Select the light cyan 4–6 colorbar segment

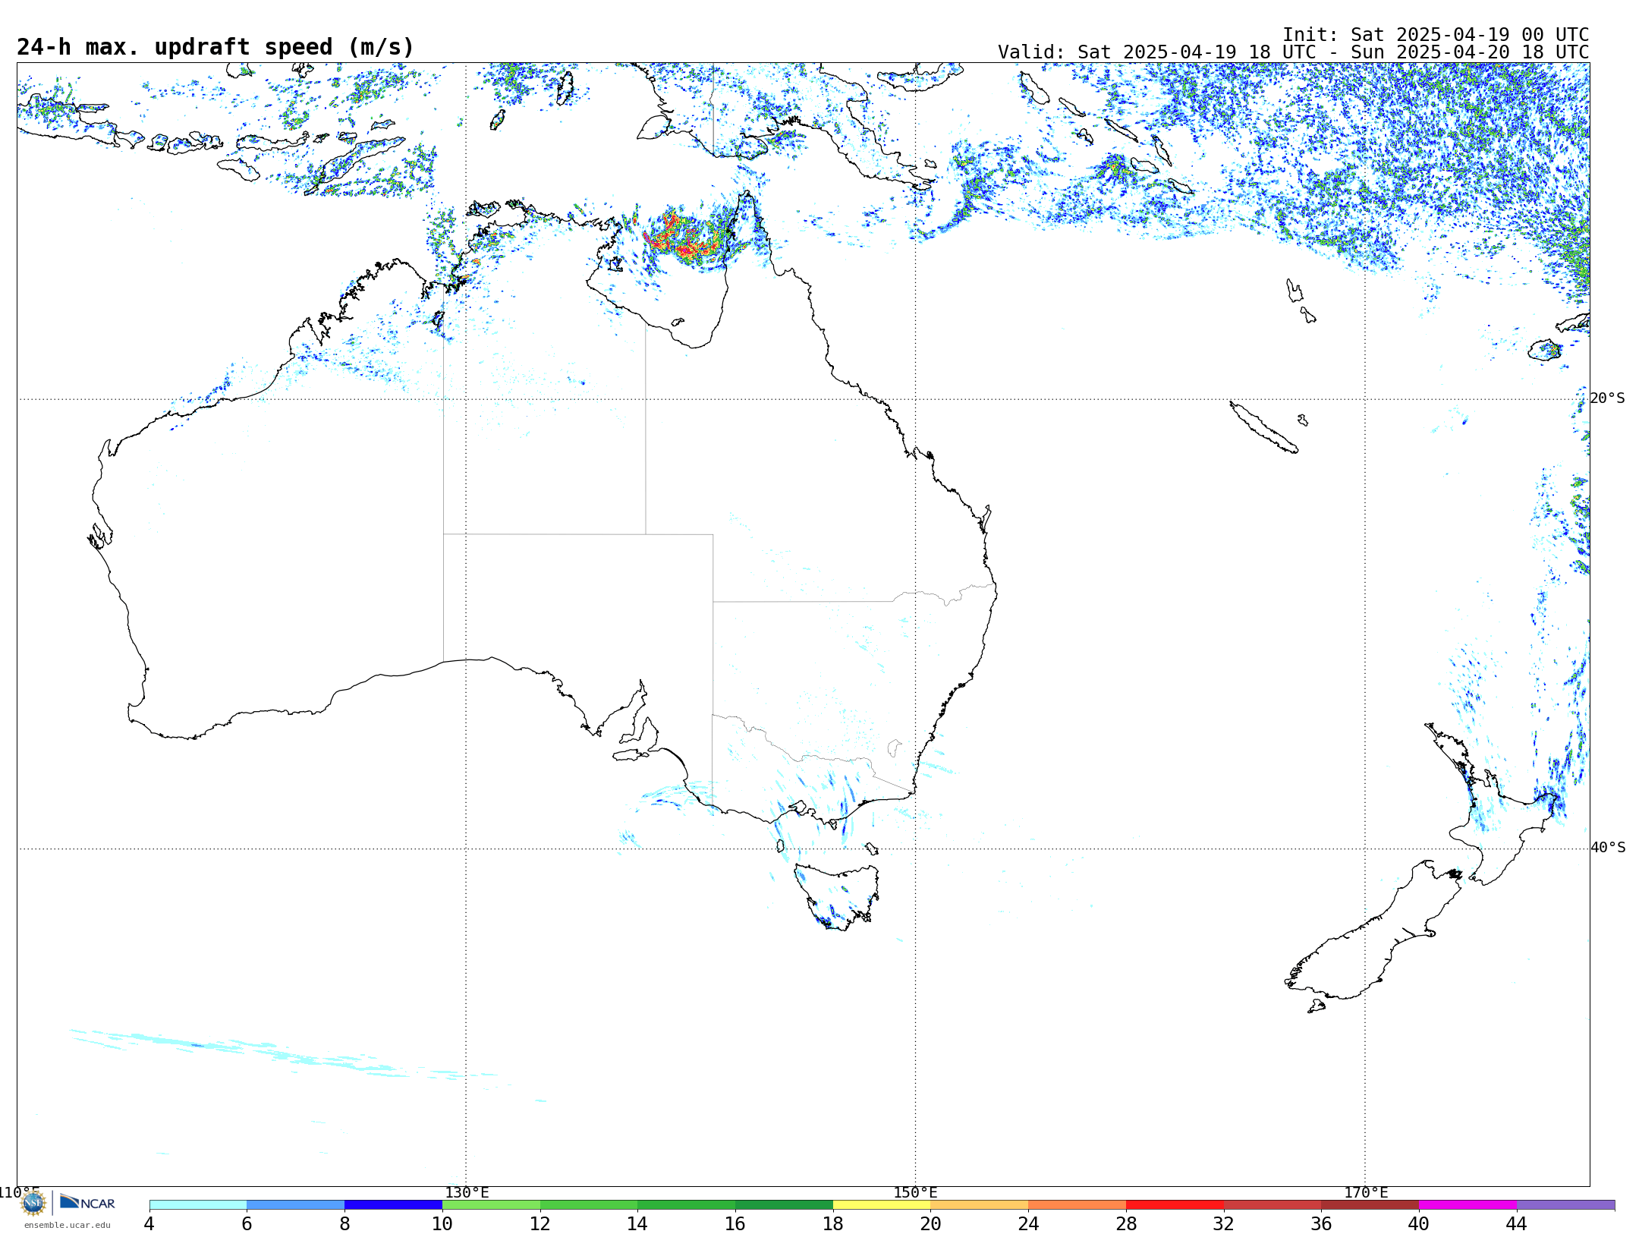tap(198, 1204)
